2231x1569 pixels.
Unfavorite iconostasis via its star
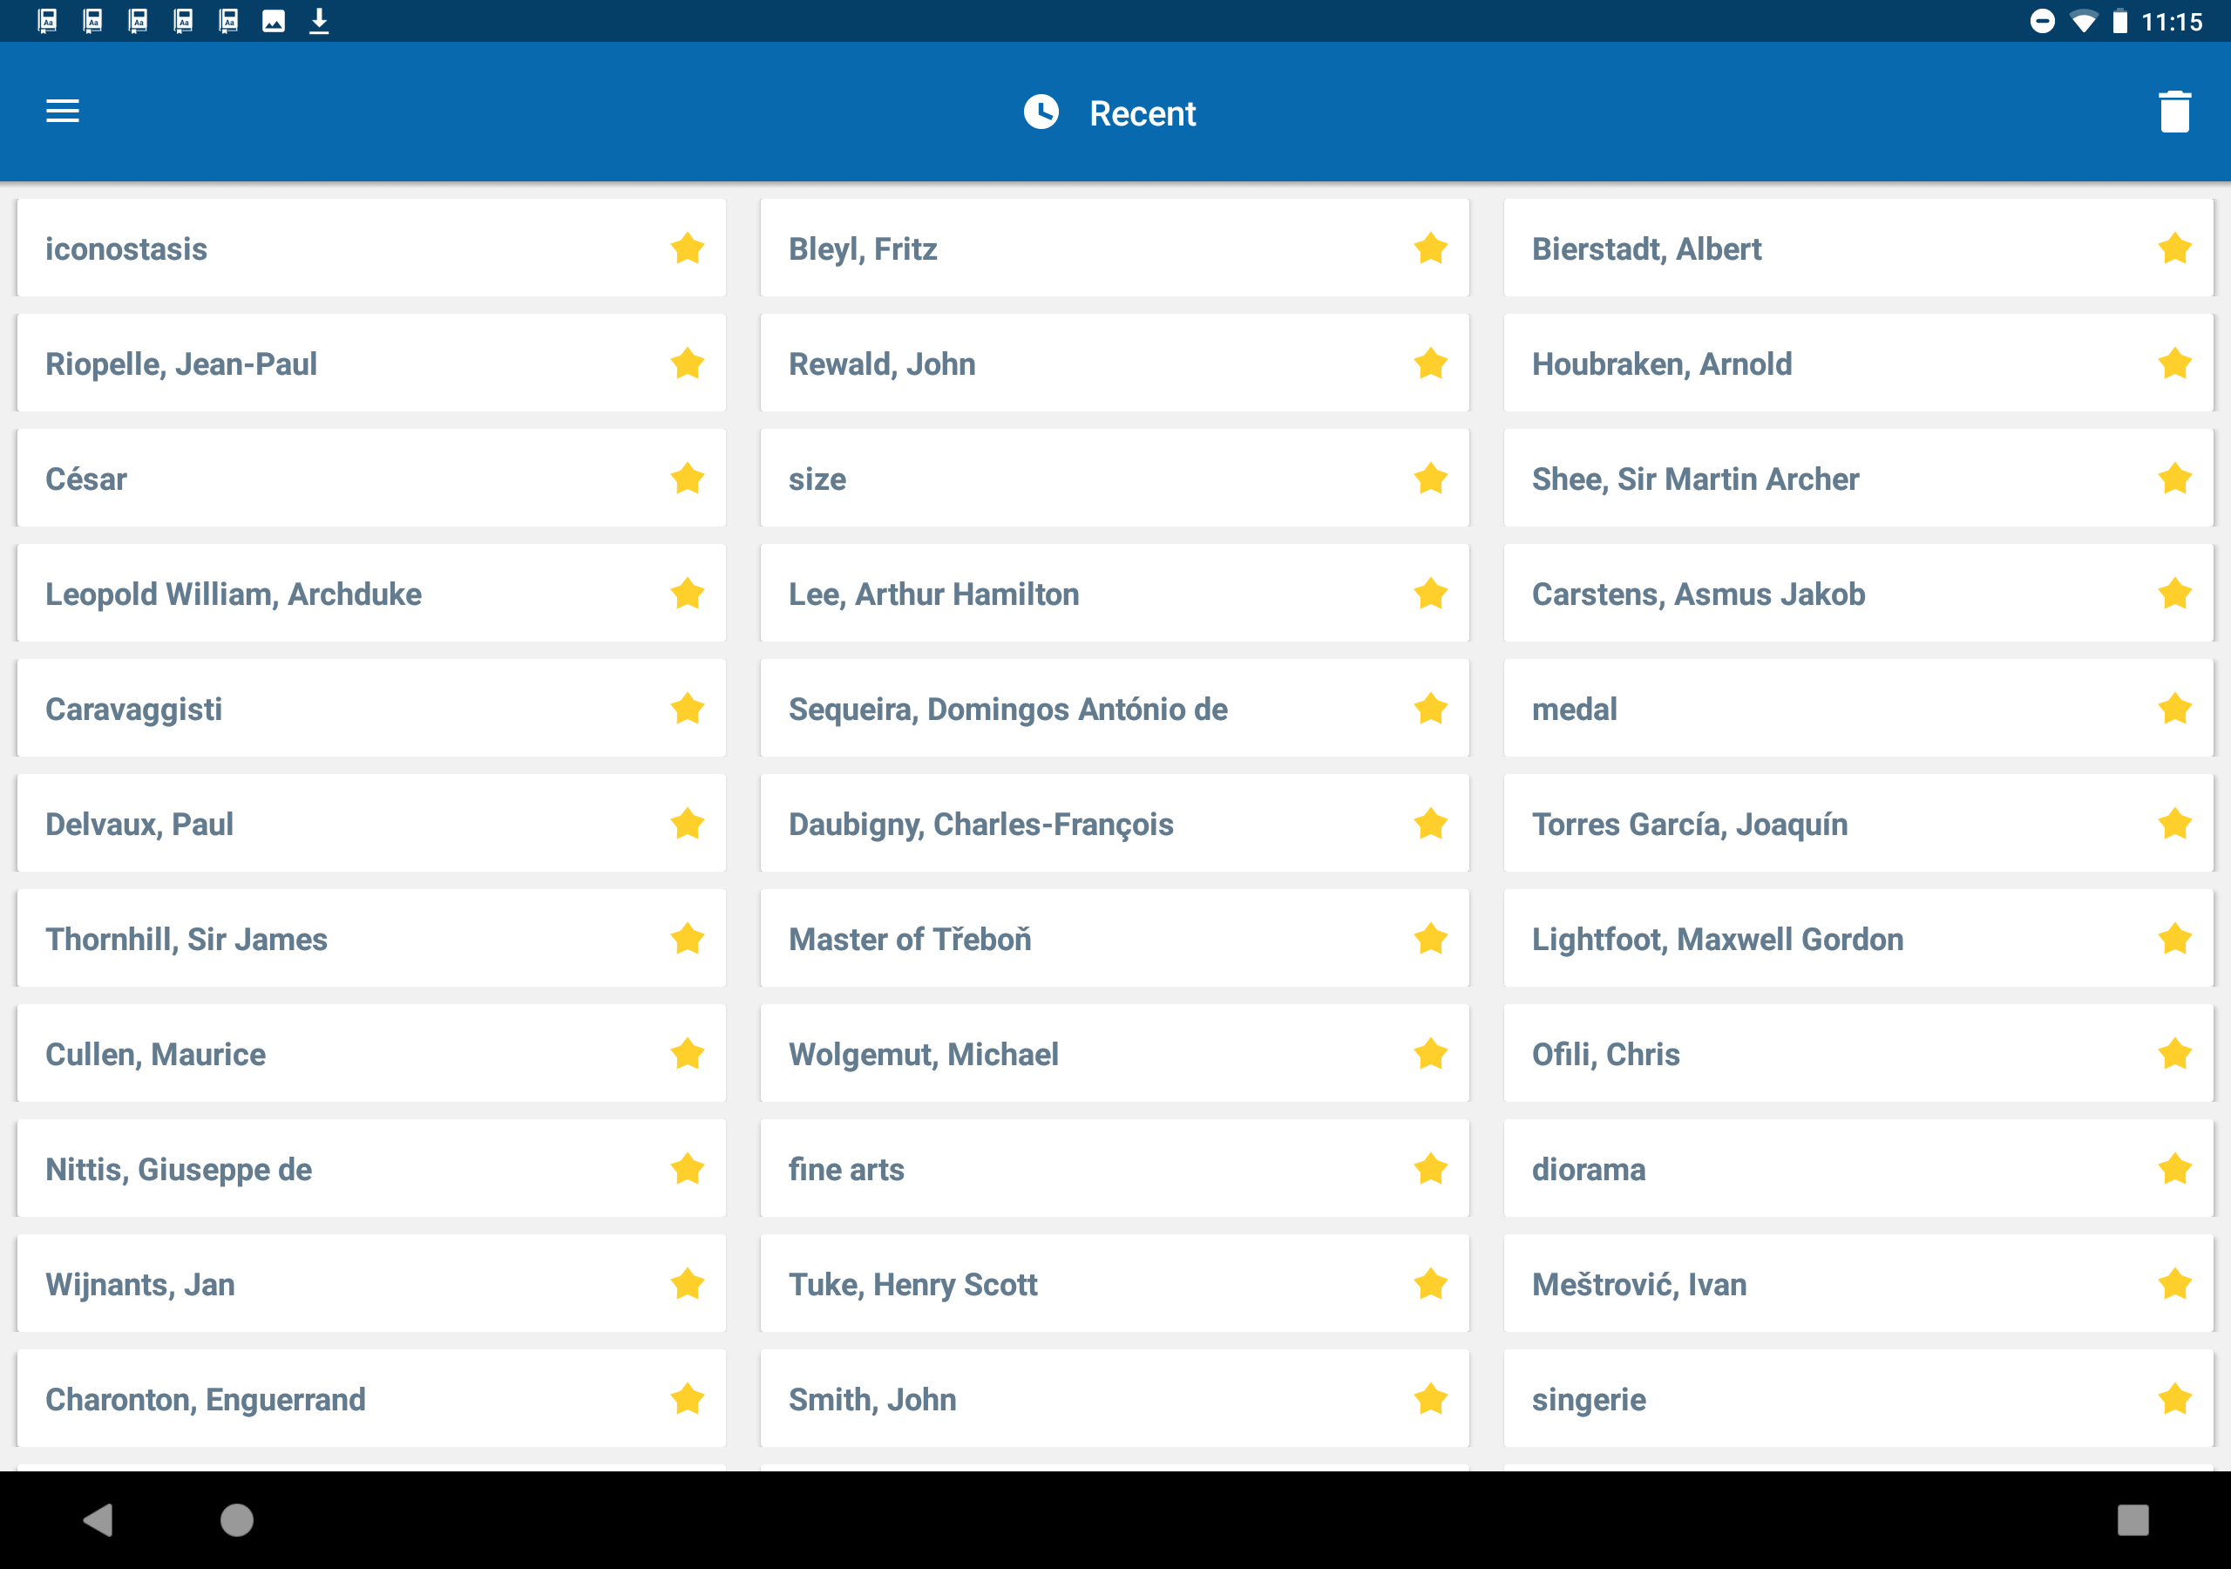pos(687,249)
